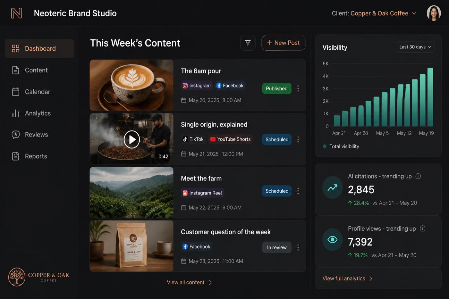449x299 pixels.
Task: Click the Neoteric N logo icon
Action: click(16, 13)
